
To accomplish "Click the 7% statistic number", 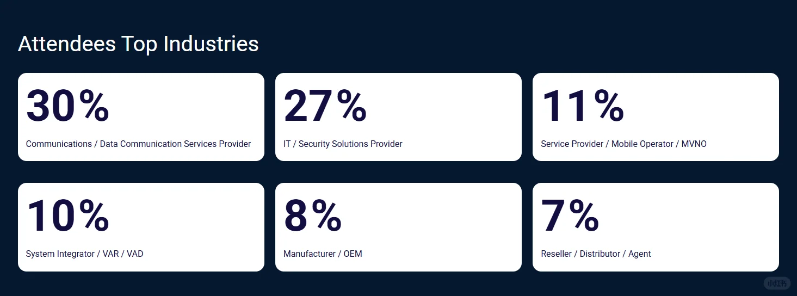I will tap(570, 216).
